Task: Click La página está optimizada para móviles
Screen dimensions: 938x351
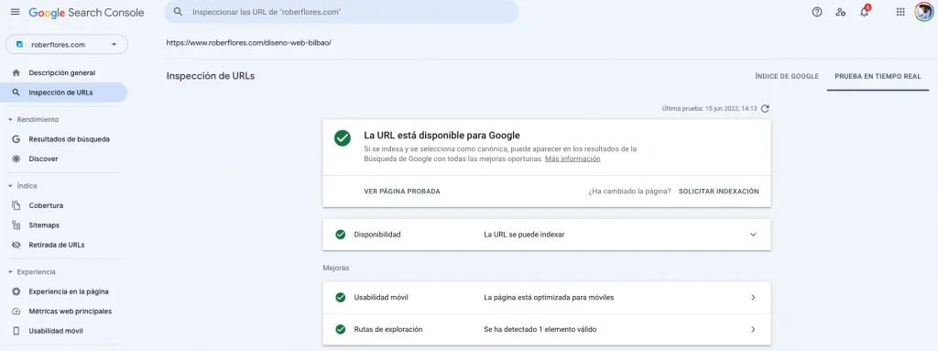Action: click(549, 297)
